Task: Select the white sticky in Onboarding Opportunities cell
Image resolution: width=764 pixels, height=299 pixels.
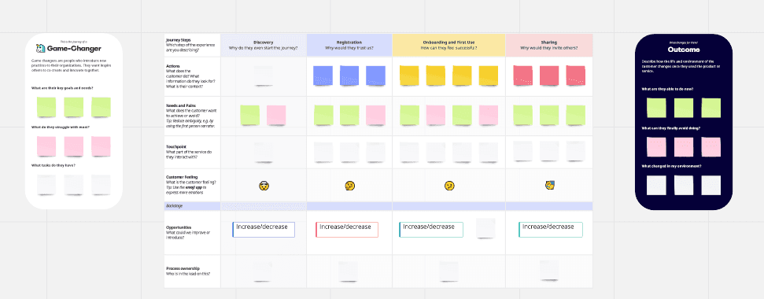Action: tap(485, 228)
